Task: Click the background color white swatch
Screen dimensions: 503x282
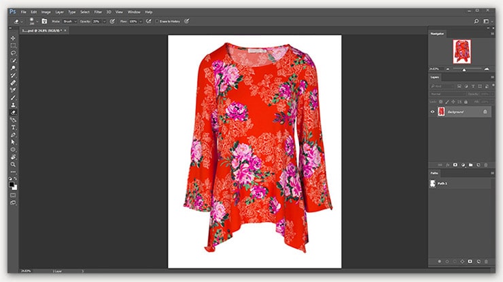Action: pyautogui.click(x=16, y=188)
